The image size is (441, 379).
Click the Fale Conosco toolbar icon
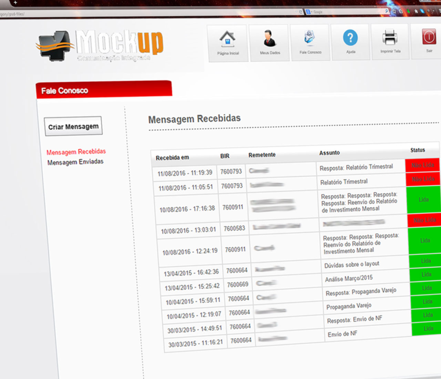click(x=310, y=38)
